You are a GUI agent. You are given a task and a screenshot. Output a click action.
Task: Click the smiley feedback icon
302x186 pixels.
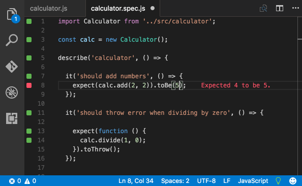click(293, 181)
